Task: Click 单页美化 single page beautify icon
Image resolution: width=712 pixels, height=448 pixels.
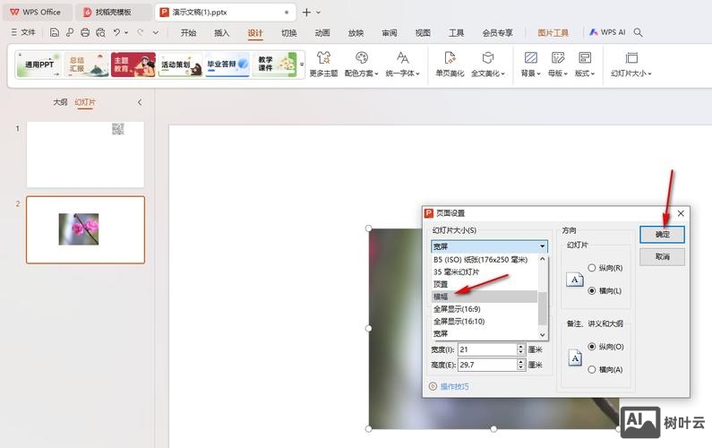Action: tap(450, 65)
